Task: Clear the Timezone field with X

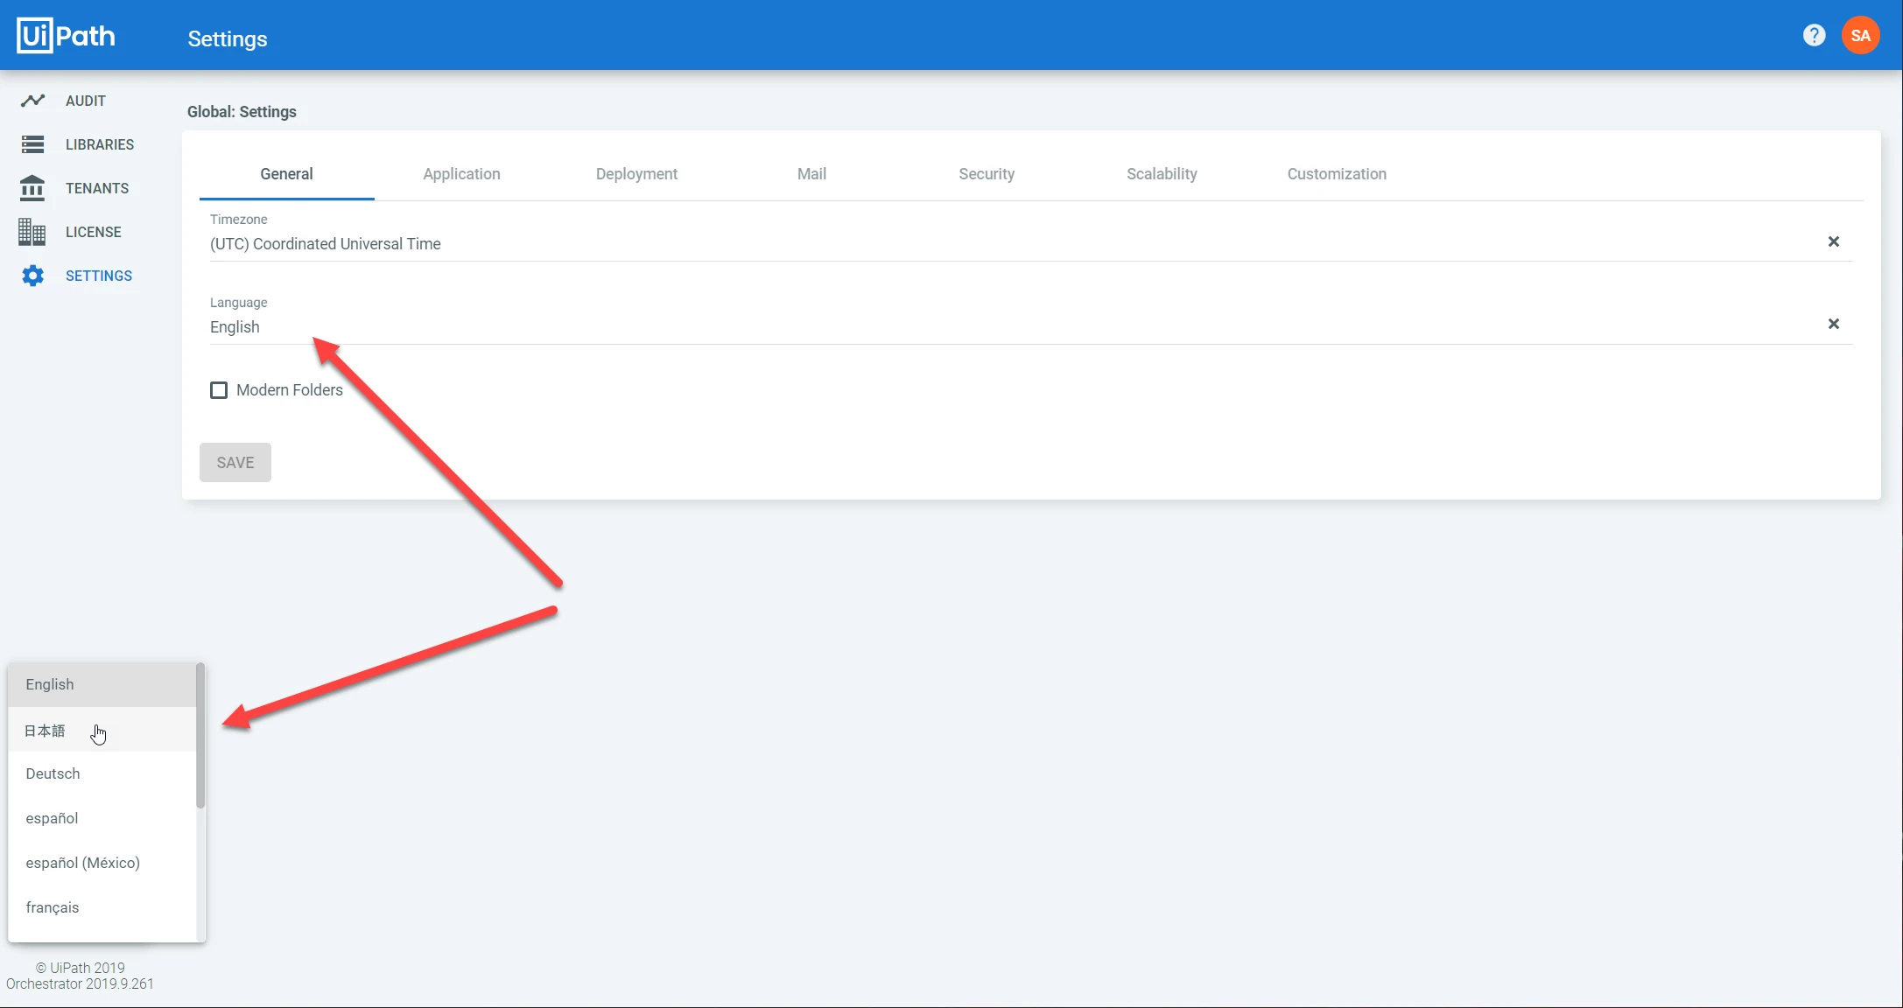Action: [x=1834, y=241]
